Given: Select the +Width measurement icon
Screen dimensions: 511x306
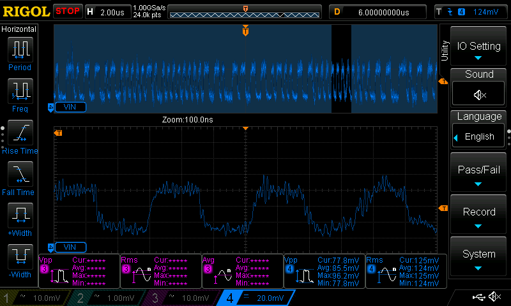Looking at the screenshot, I should (20, 215).
